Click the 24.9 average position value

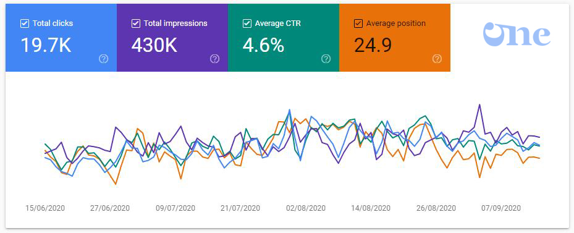tap(373, 46)
